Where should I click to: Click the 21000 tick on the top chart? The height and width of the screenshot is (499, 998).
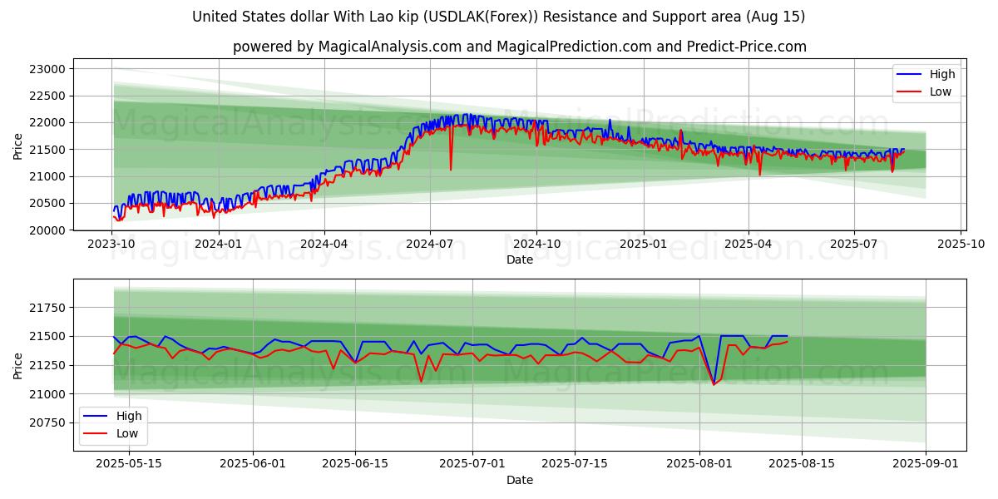click(47, 176)
